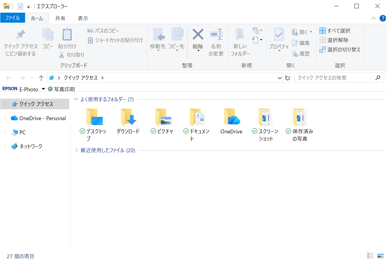Switch to the View (表示) ribbon tab
The image size is (387, 260).
83,18
